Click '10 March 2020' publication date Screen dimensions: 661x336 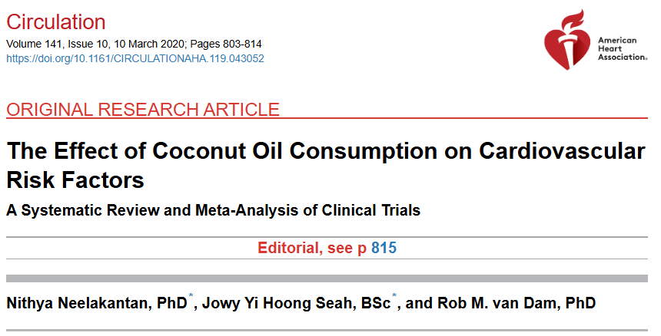click(x=151, y=44)
